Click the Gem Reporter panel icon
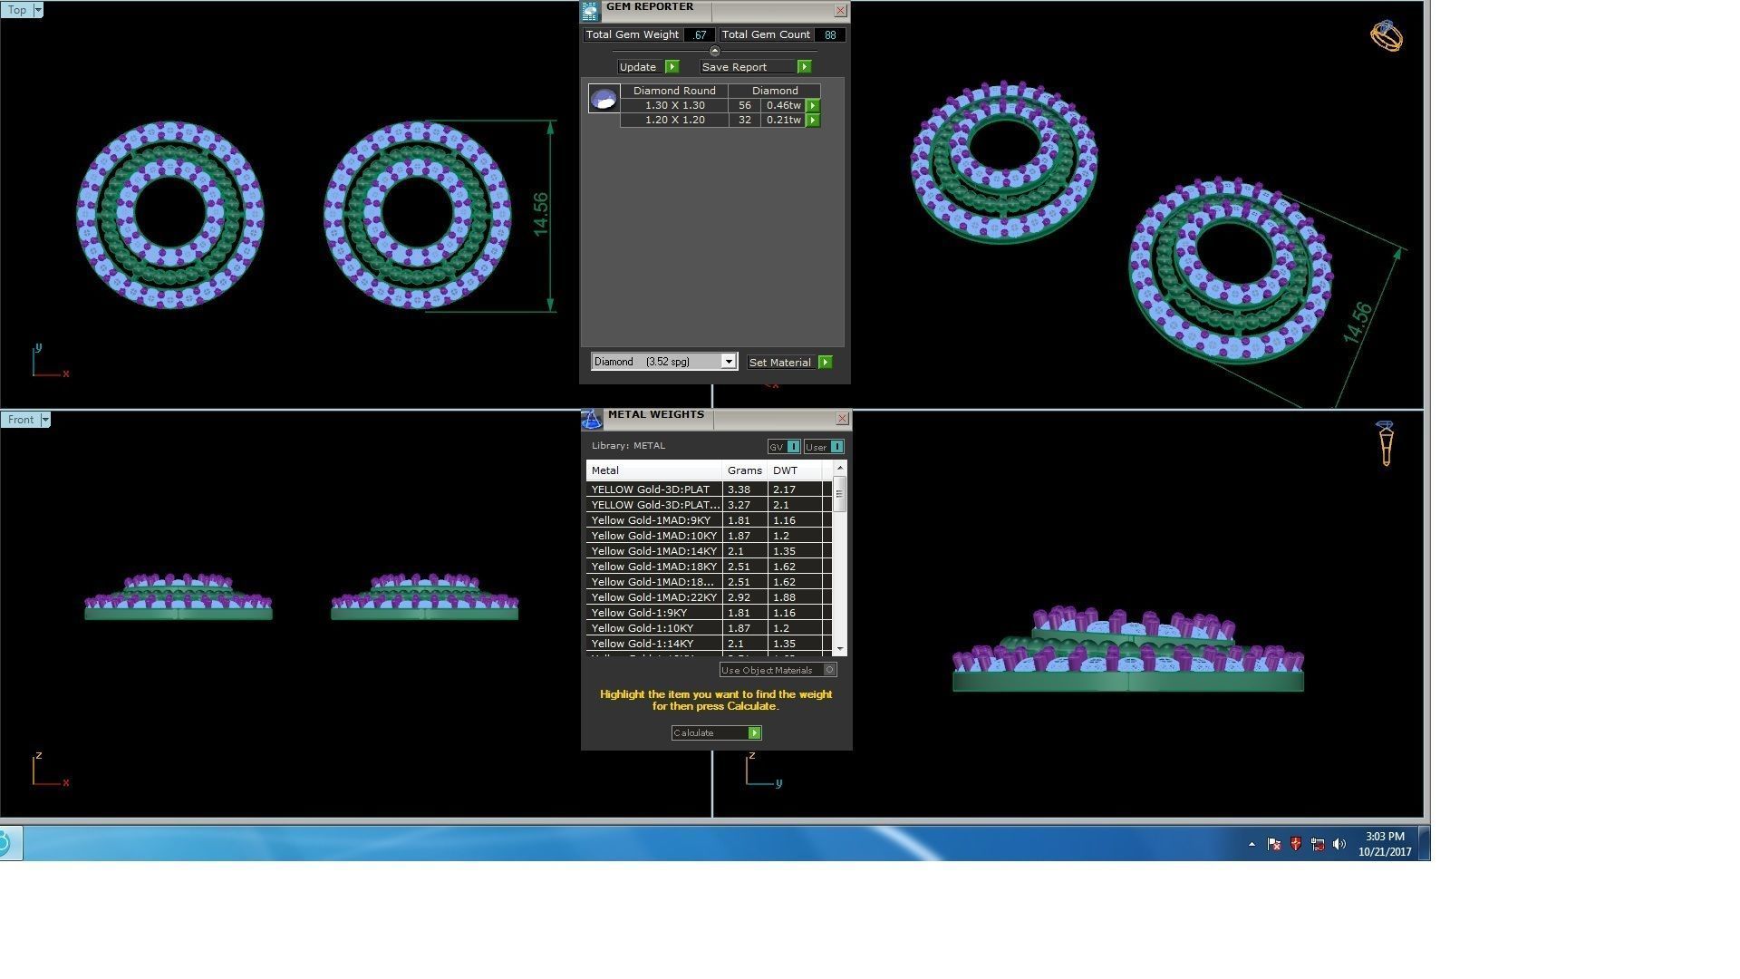1740x979 pixels. click(590, 11)
